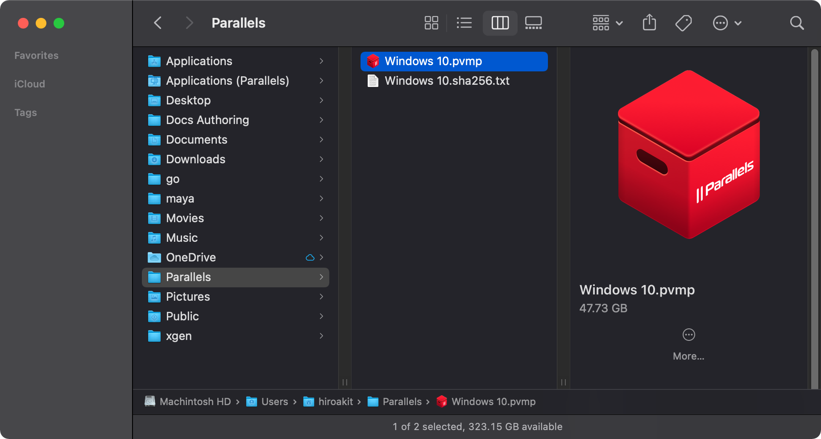Go back with the left chevron
Image resolution: width=821 pixels, height=439 pixels.
[x=158, y=23]
